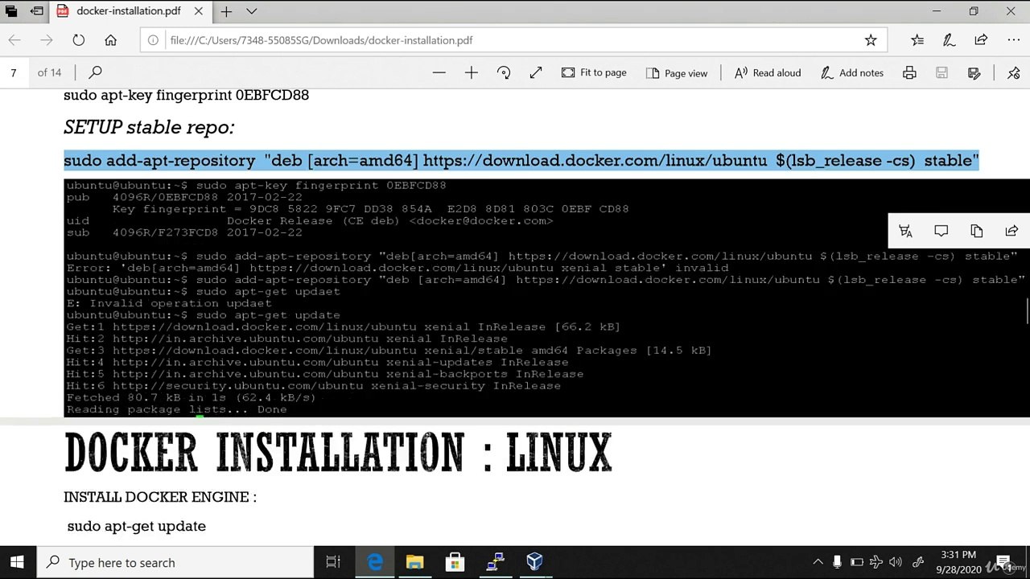Click the terminal output screenshot image
1030x579 pixels.
(x=546, y=298)
